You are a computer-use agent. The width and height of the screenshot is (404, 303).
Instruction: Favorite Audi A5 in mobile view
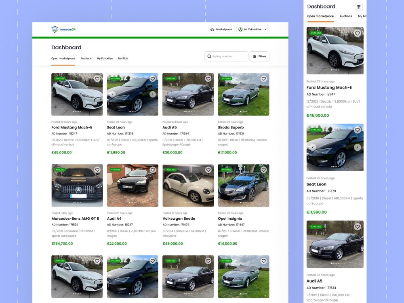pos(358,227)
